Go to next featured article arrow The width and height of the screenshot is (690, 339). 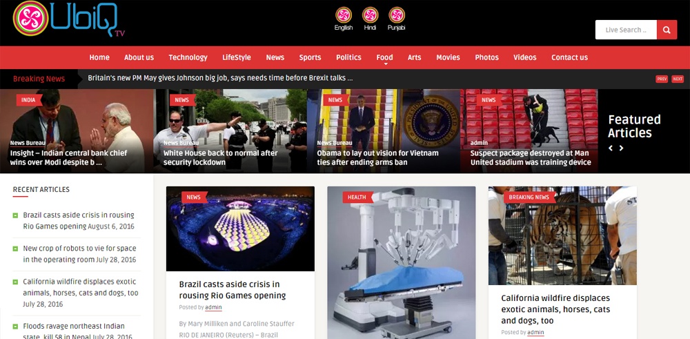tap(622, 148)
